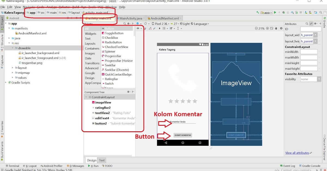Screen dimensions: 327x171
Task: Build the project using the hammer icon
Action: [257, 12]
